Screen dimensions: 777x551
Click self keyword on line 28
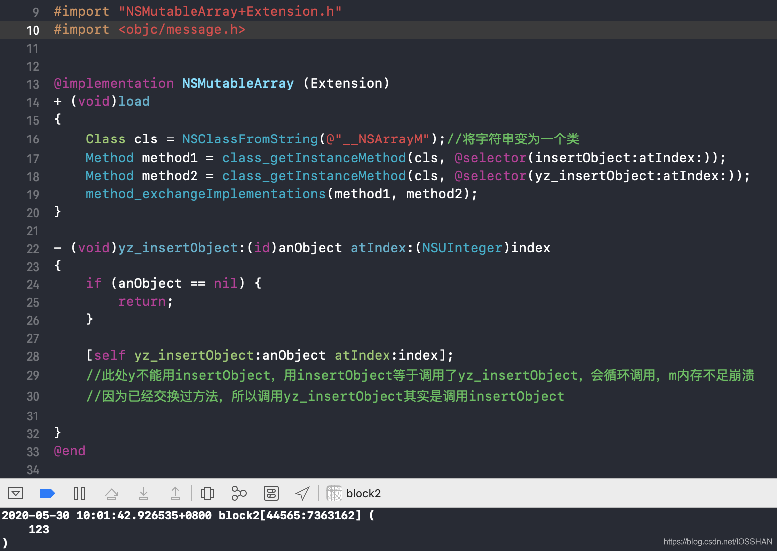pyautogui.click(x=110, y=355)
